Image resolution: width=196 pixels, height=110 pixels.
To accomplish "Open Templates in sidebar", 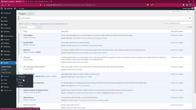I will click(x=7, y=55).
